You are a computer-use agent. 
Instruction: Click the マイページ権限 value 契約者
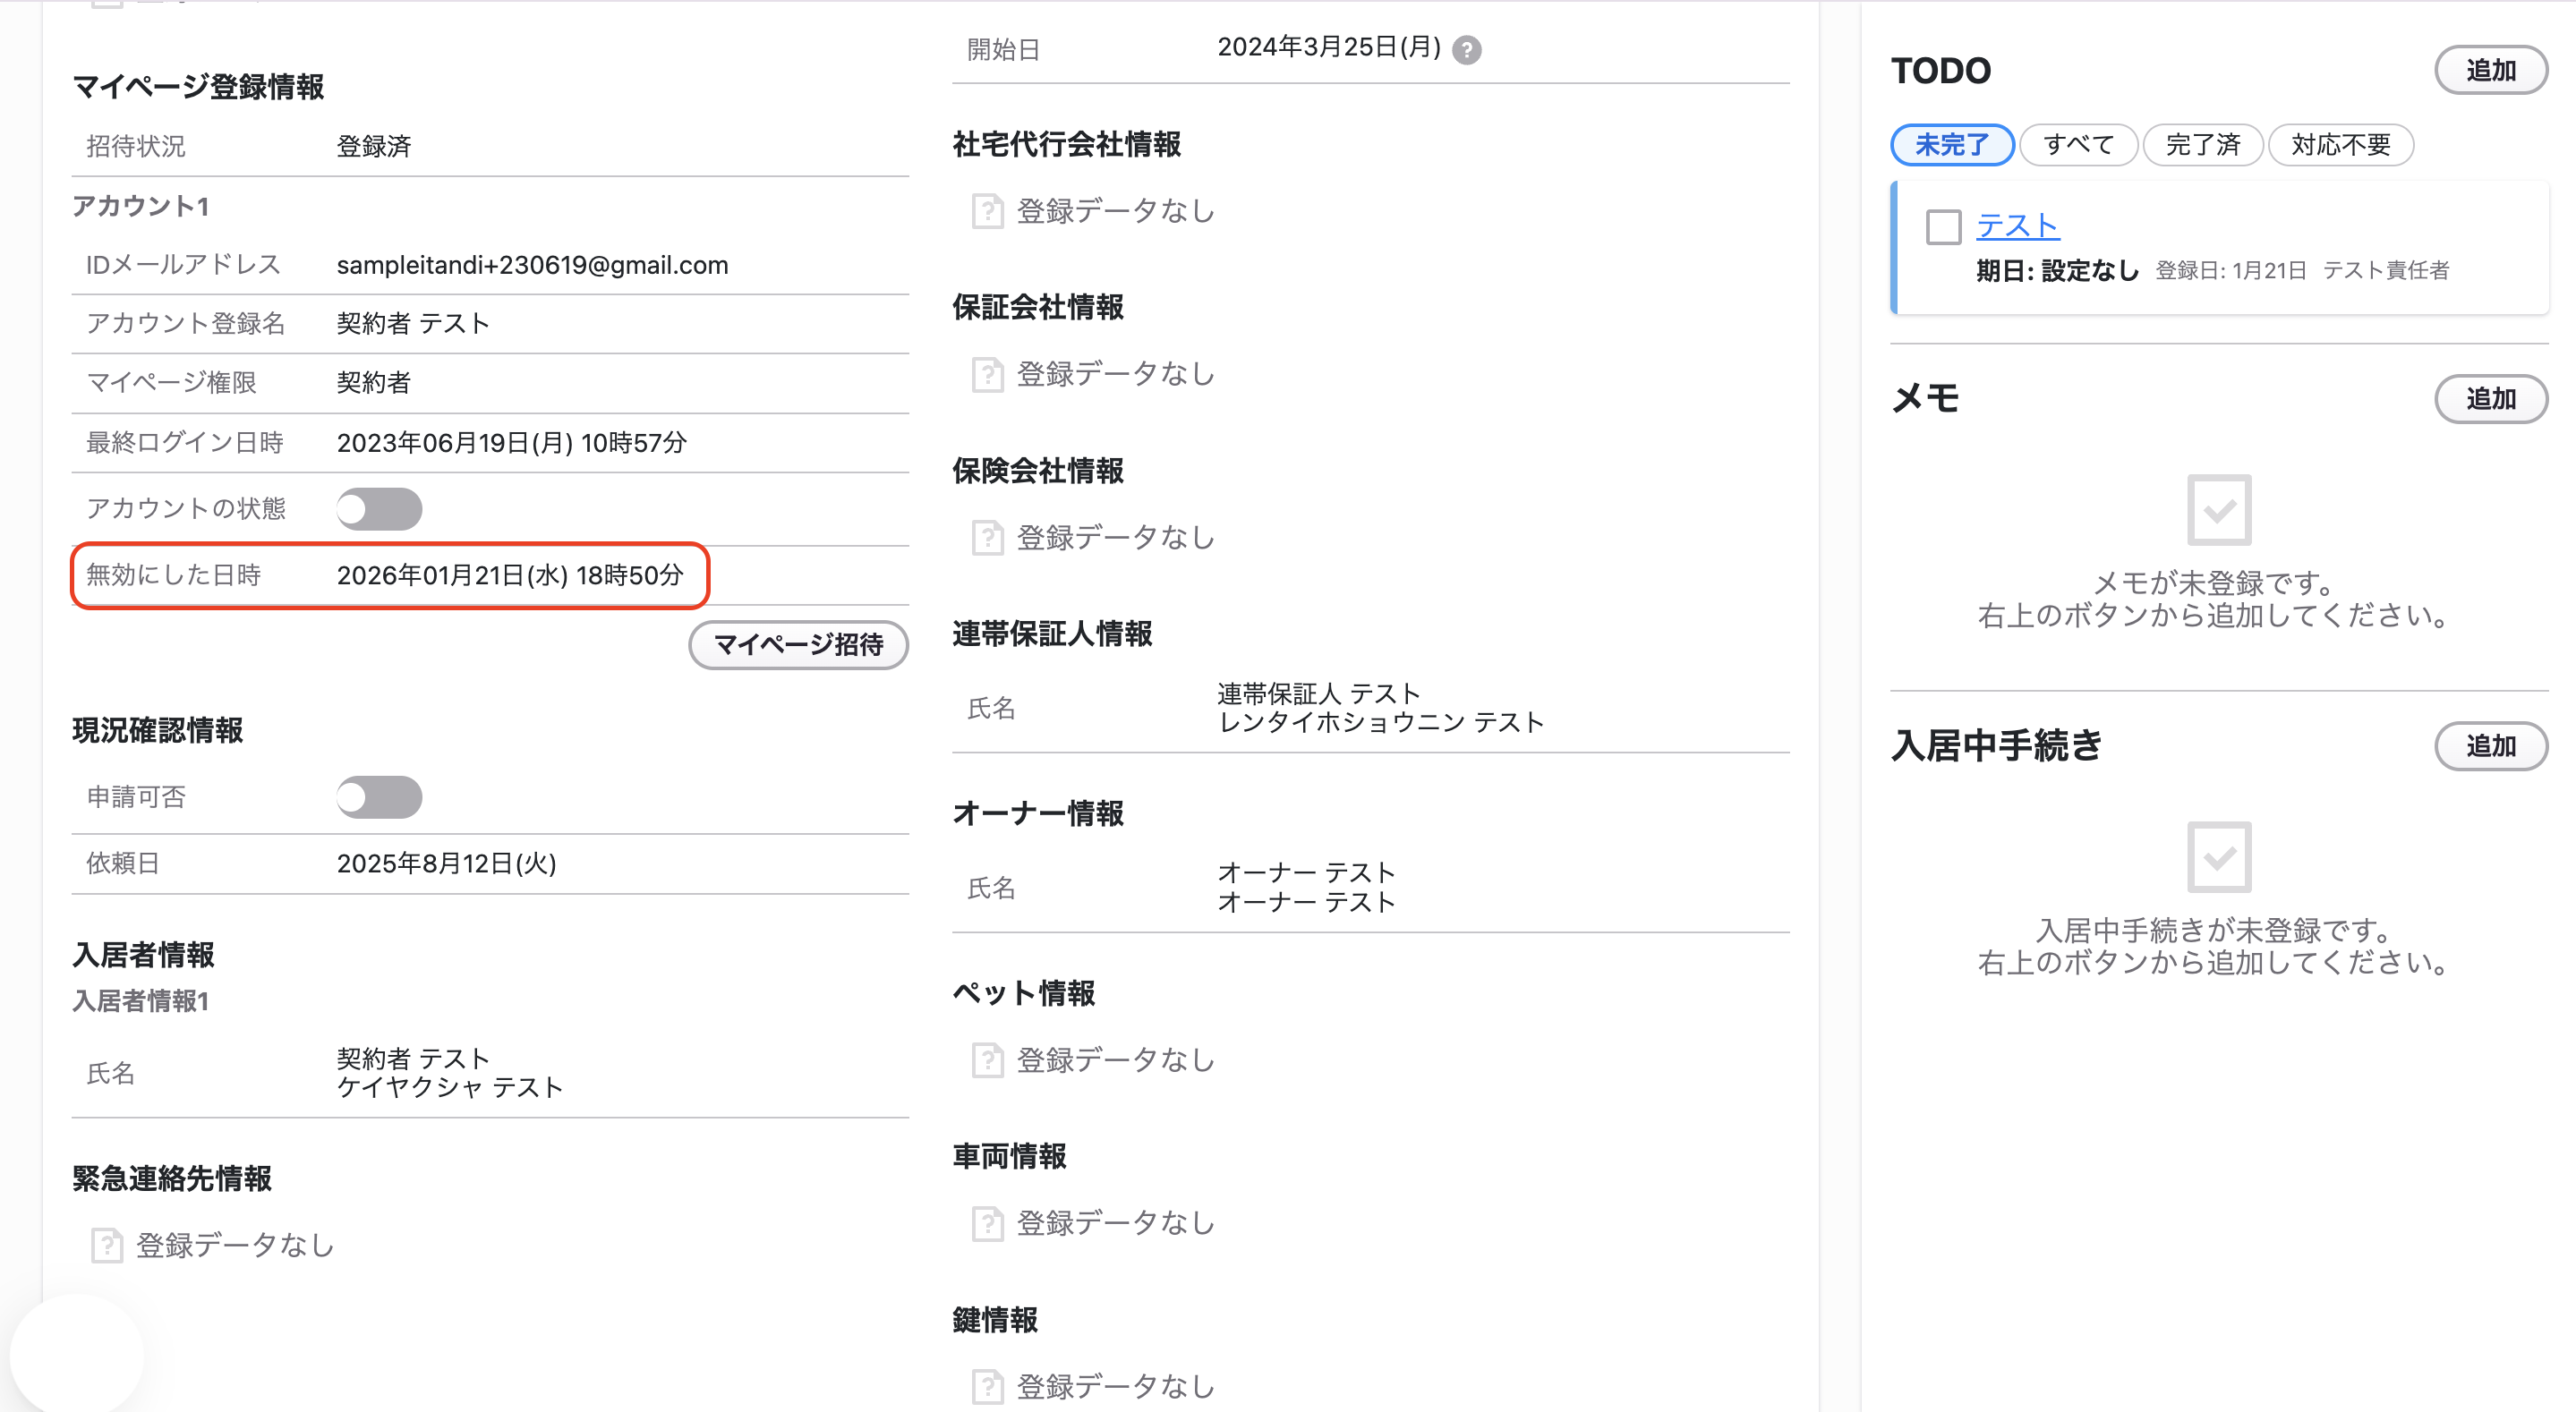coord(374,382)
